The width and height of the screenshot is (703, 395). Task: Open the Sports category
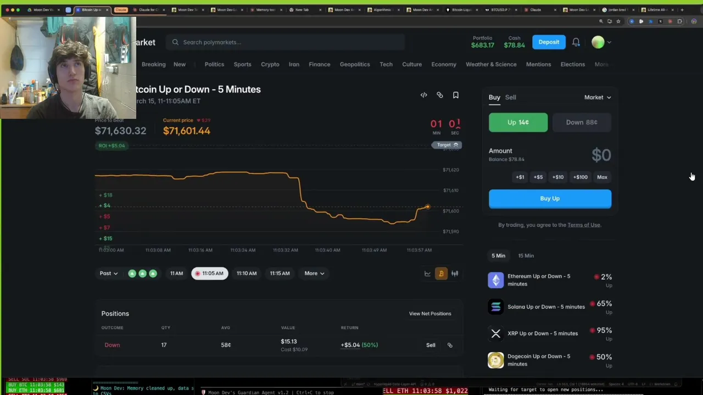[242, 64]
